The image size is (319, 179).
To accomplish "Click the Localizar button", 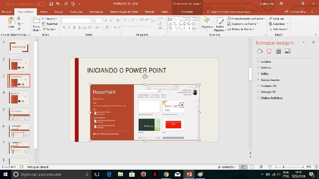I will 276,19.
